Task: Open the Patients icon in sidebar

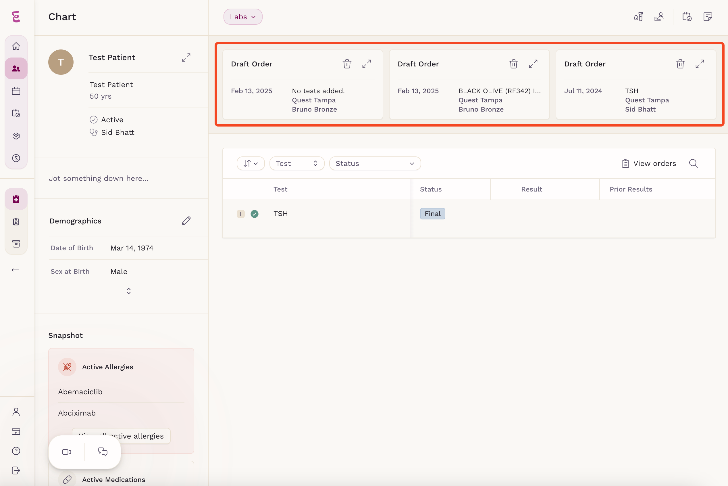Action: pos(16,68)
